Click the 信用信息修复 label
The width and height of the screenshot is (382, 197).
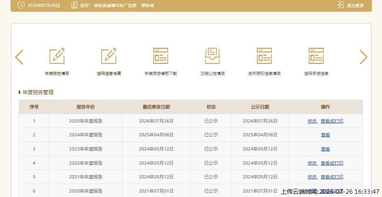(109, 74)
